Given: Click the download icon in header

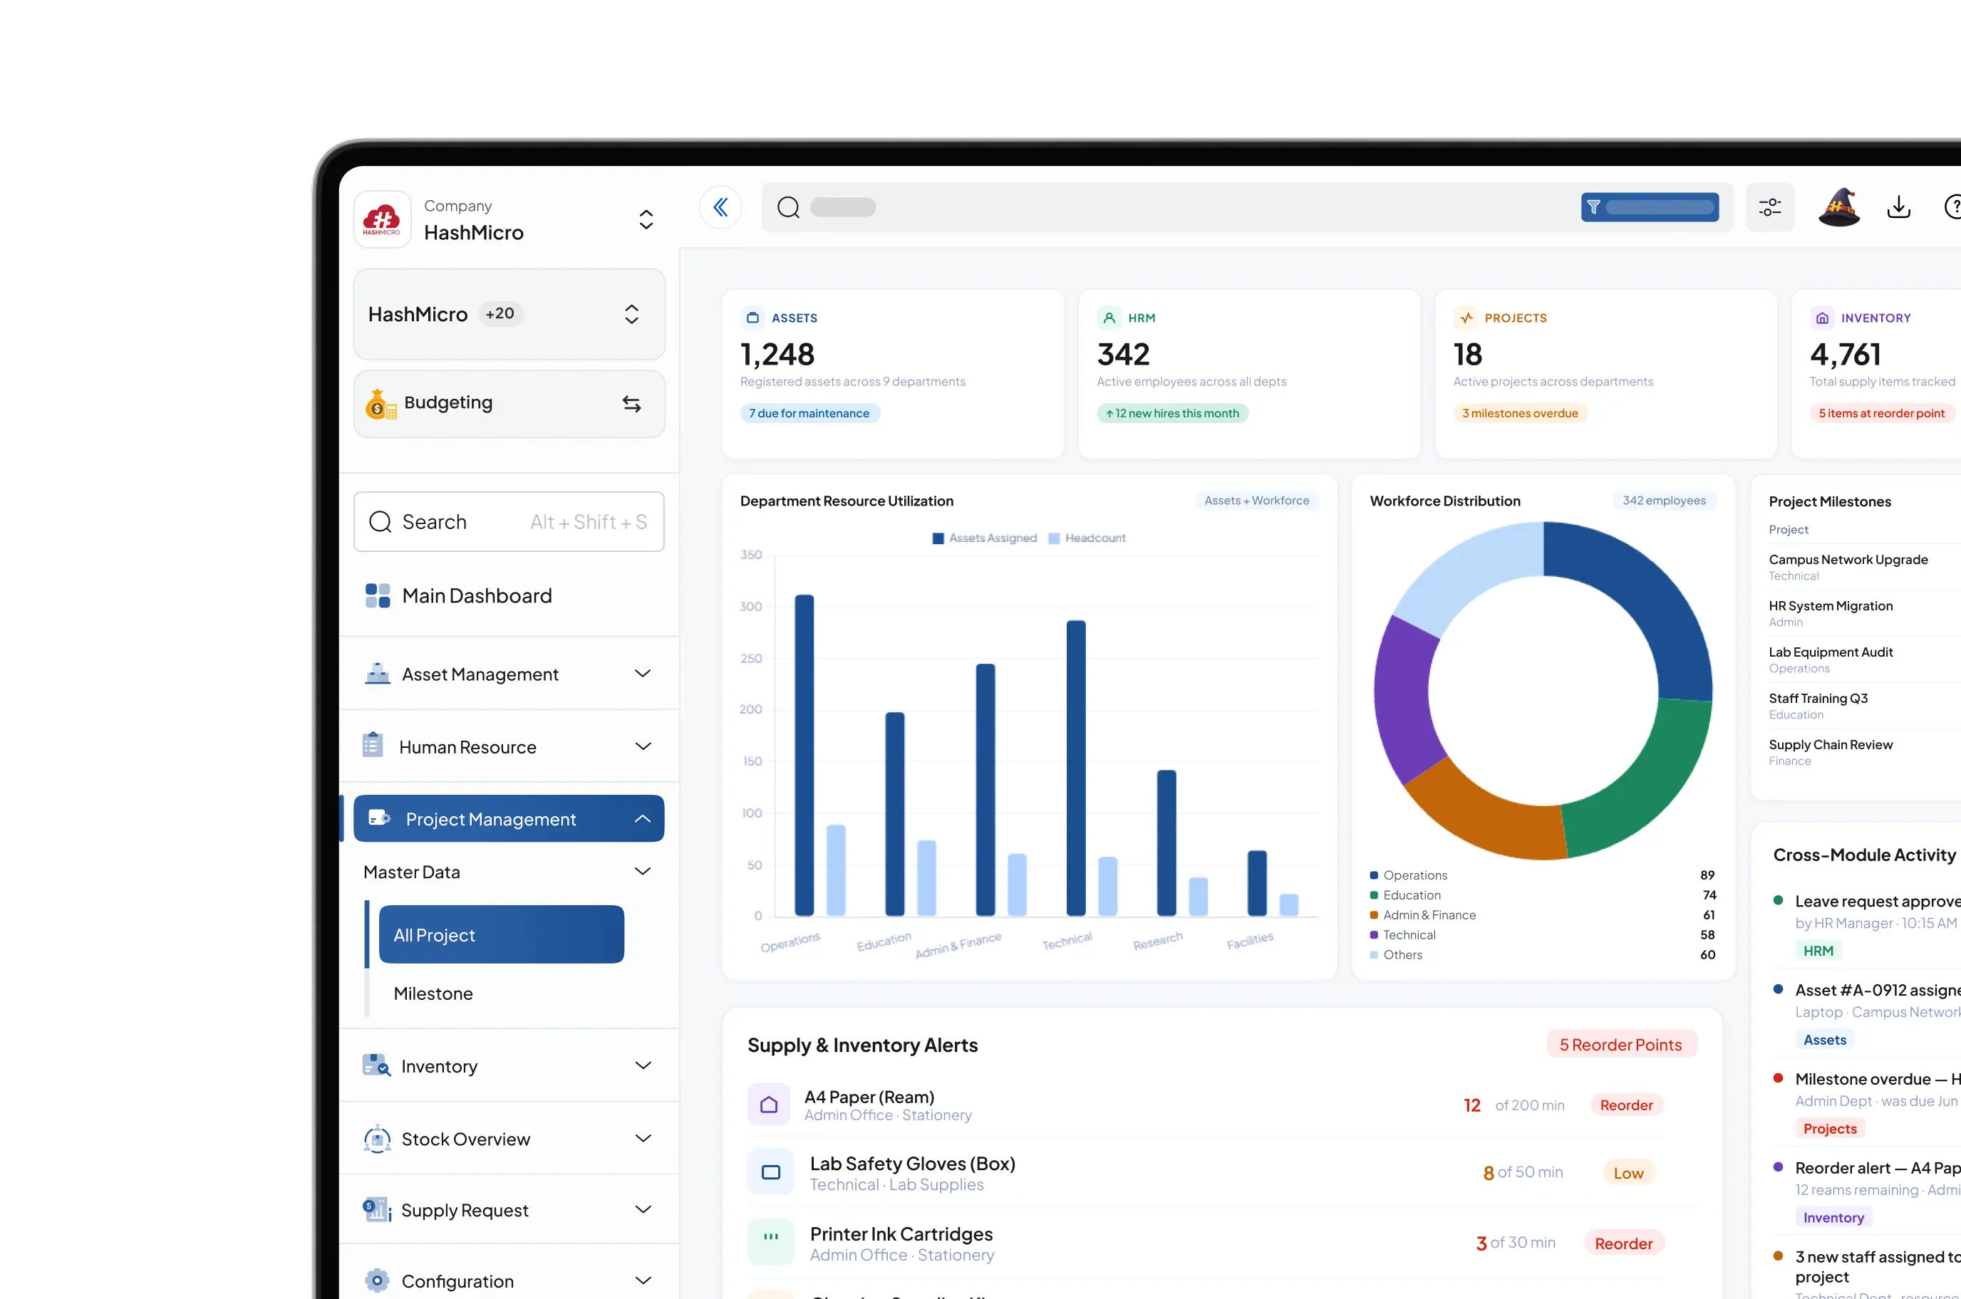Looking at the screenshot, I should 1898,207.
